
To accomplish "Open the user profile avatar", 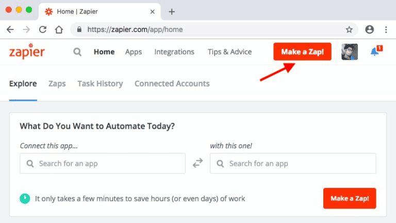I will click(x=350, y=52).
